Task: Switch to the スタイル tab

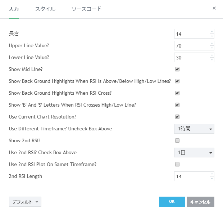Action: pyautogui.click(x=45, y=9)
